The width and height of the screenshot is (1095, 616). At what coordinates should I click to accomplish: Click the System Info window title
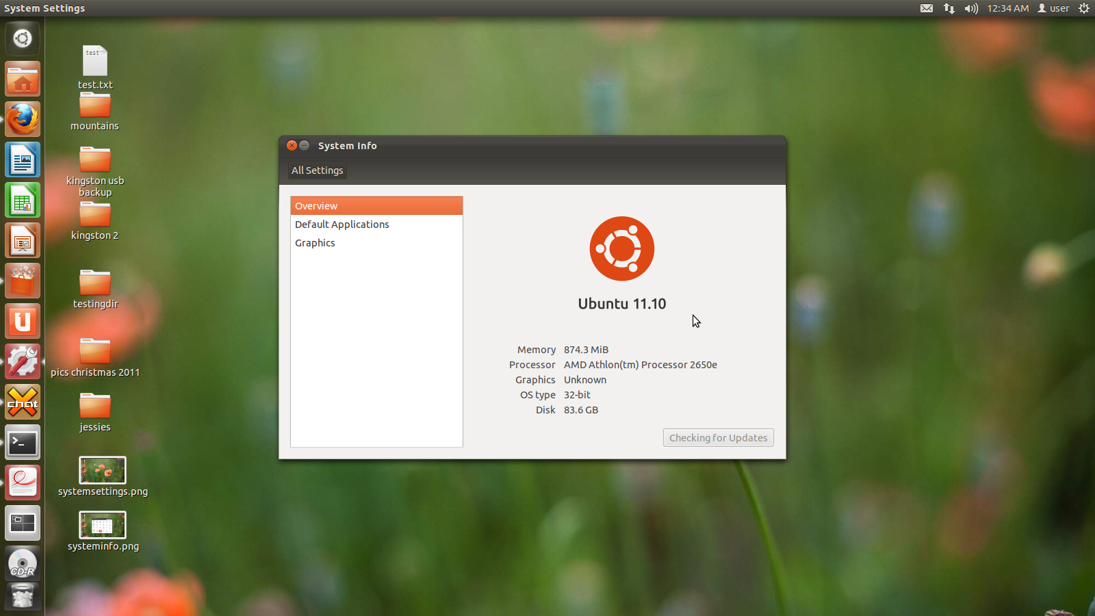pyautogui.click(x=348, y=146)
